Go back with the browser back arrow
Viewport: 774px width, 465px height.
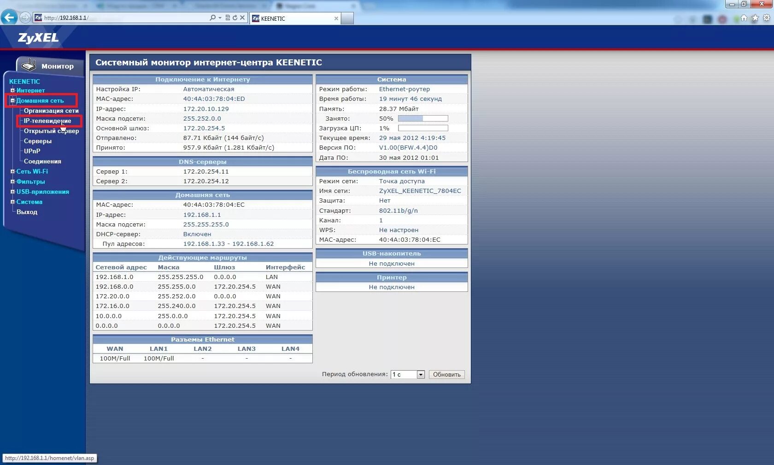point(9,17)
